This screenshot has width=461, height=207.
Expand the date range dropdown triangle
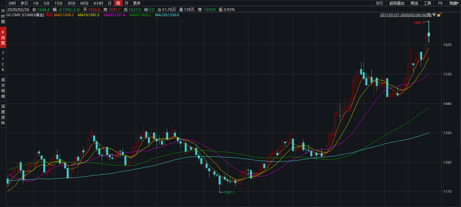pos(434,14)
